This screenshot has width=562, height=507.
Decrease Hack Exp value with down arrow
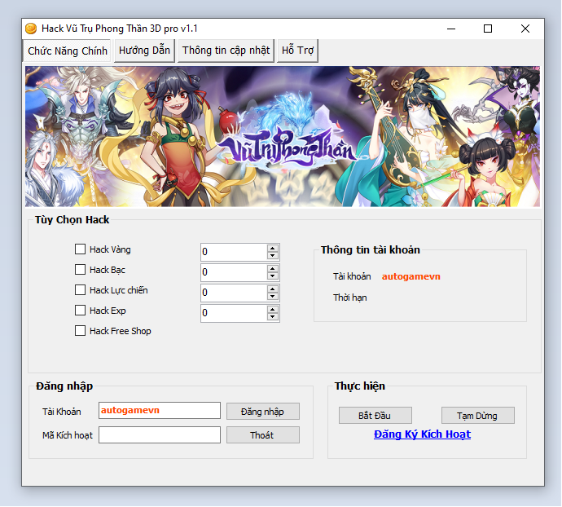(272, 317)
